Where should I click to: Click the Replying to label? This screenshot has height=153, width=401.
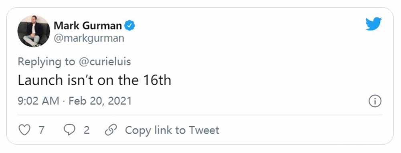47,62
